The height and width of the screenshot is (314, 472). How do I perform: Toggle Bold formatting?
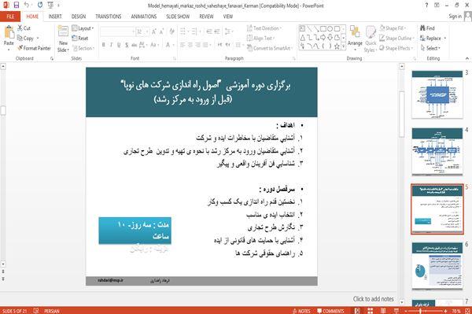[103, 45]
